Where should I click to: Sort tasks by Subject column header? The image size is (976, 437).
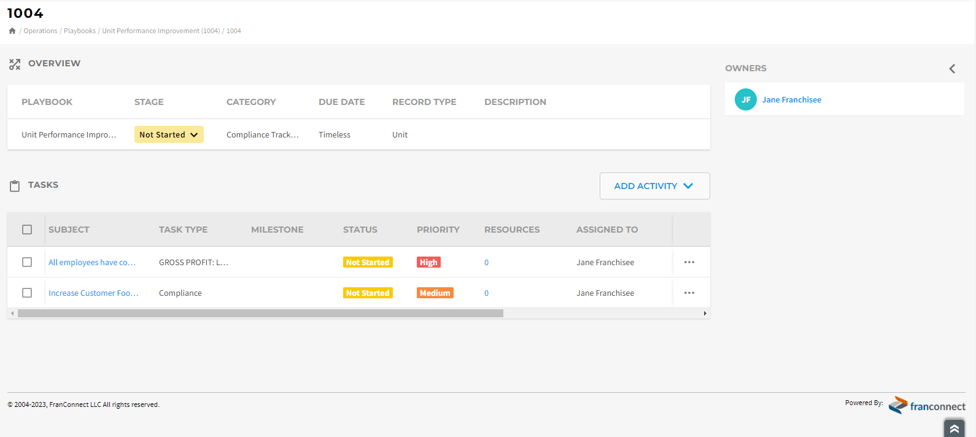(69, 230)
